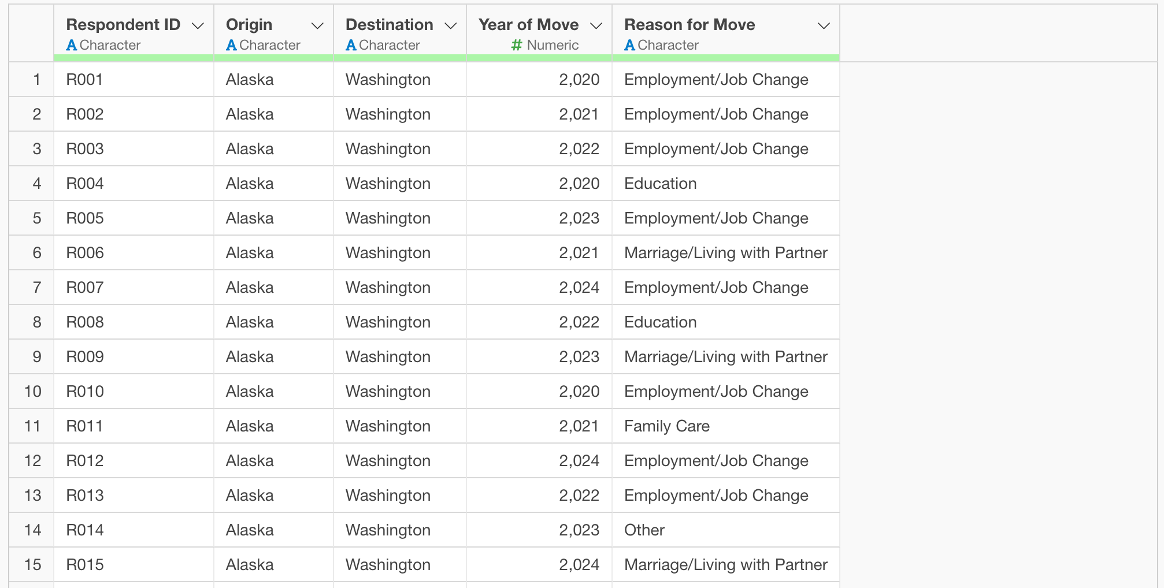Expand the Destination column menu chevron
The height and width of the screenshot is (588, 1164).
click(450, 26)
